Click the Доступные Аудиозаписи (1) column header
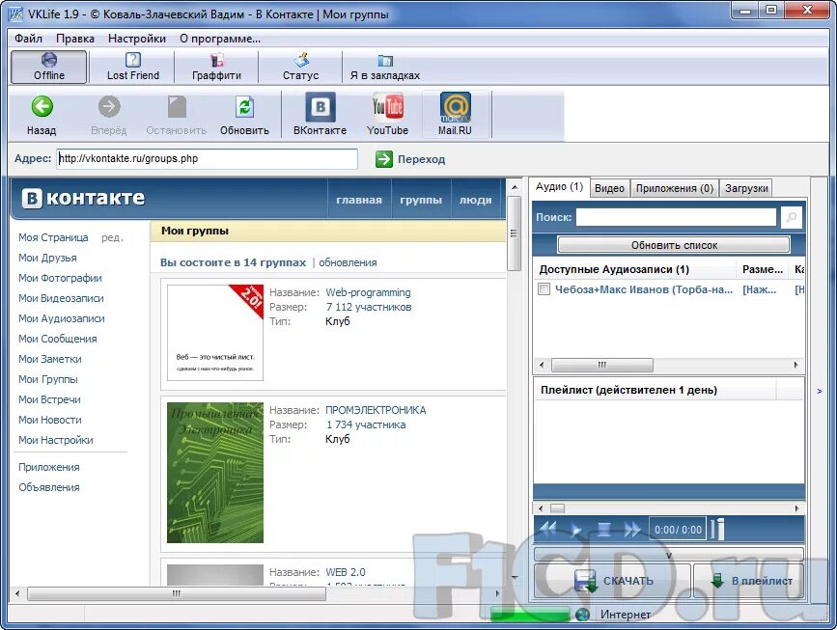Viewport: 837px width, 630px height. click(635, 269)
